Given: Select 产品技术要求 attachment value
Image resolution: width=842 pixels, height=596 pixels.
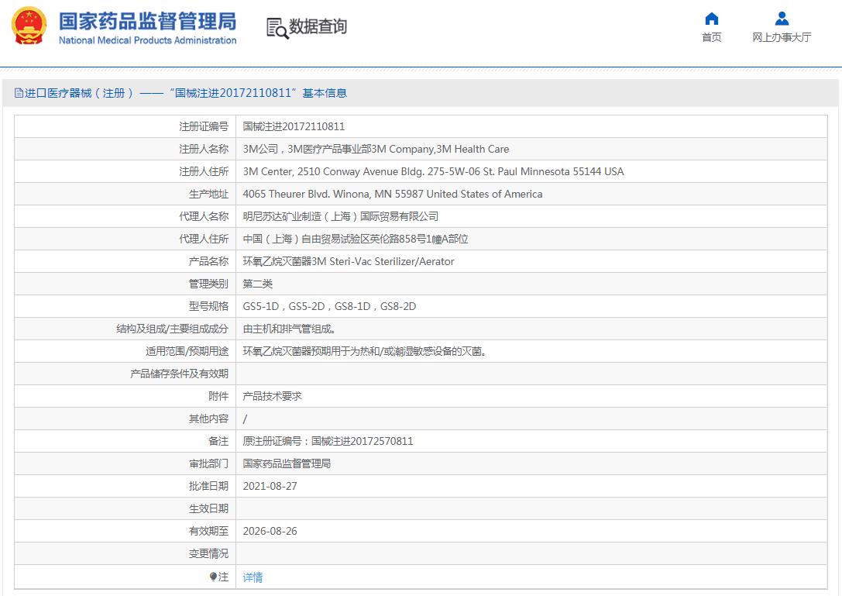Looking at the screenshot, I should click(272, 396).
